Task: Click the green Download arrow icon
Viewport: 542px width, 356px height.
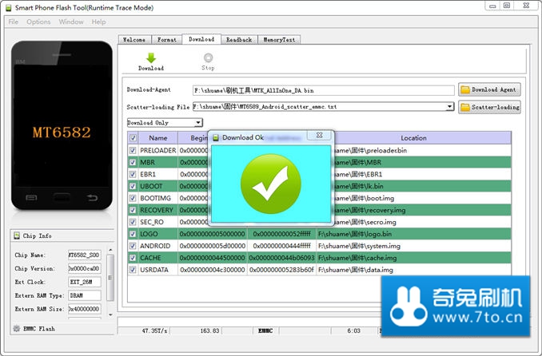Action: click(150, 57)
